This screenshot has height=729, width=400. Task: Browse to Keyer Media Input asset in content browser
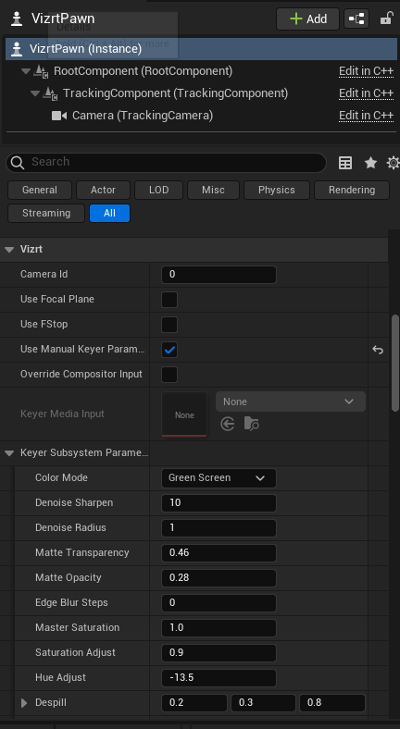(x=251, y=424)
